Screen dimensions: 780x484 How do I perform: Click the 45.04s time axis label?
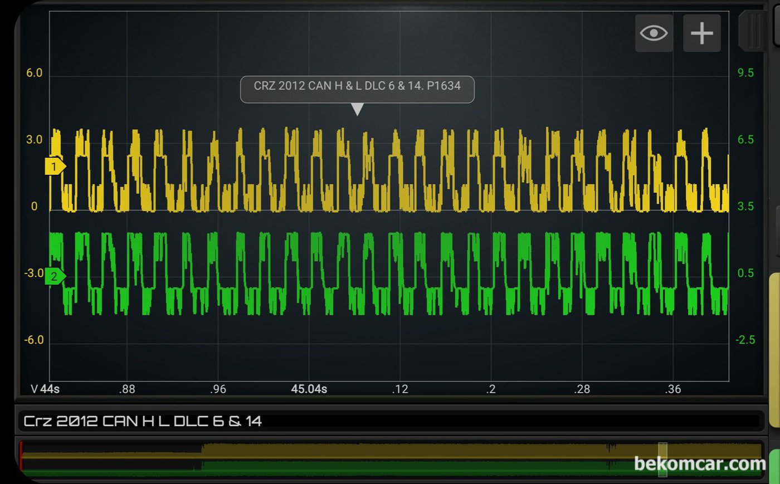point(309,389)
